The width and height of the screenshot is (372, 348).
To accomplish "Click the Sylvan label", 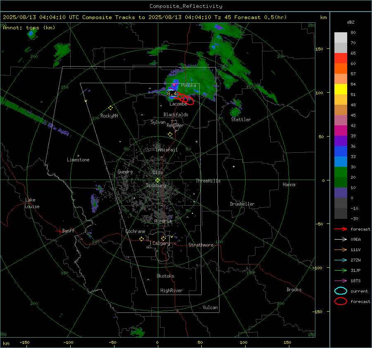I will (x=158, y=122).
